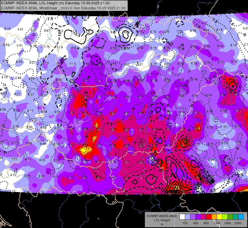This screenshot has width=248, height=228.
Task: Click the vivid violet legend swatch
Action: point(198,217)
